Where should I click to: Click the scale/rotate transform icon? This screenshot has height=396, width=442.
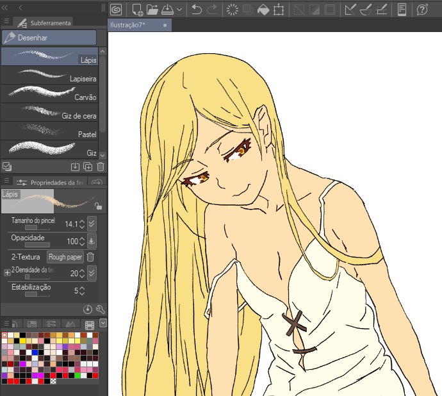(x=279, y=10)
